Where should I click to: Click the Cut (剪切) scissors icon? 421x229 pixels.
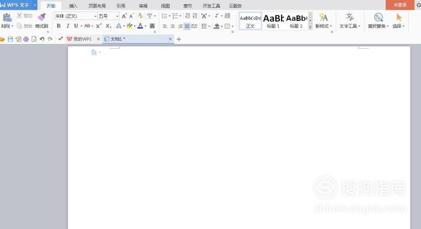[x=19, y=16]
